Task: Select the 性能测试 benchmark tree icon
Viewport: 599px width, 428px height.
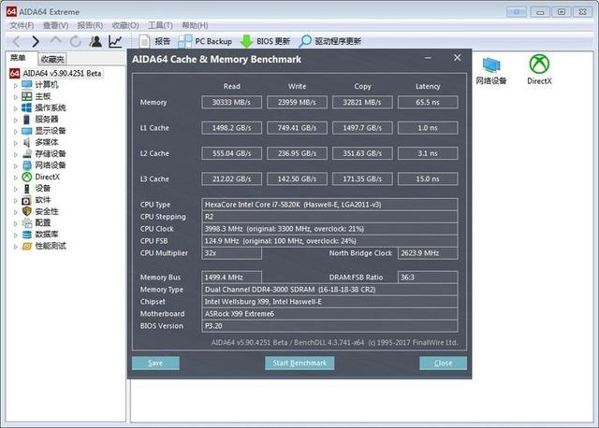Action: click(27, 246)
